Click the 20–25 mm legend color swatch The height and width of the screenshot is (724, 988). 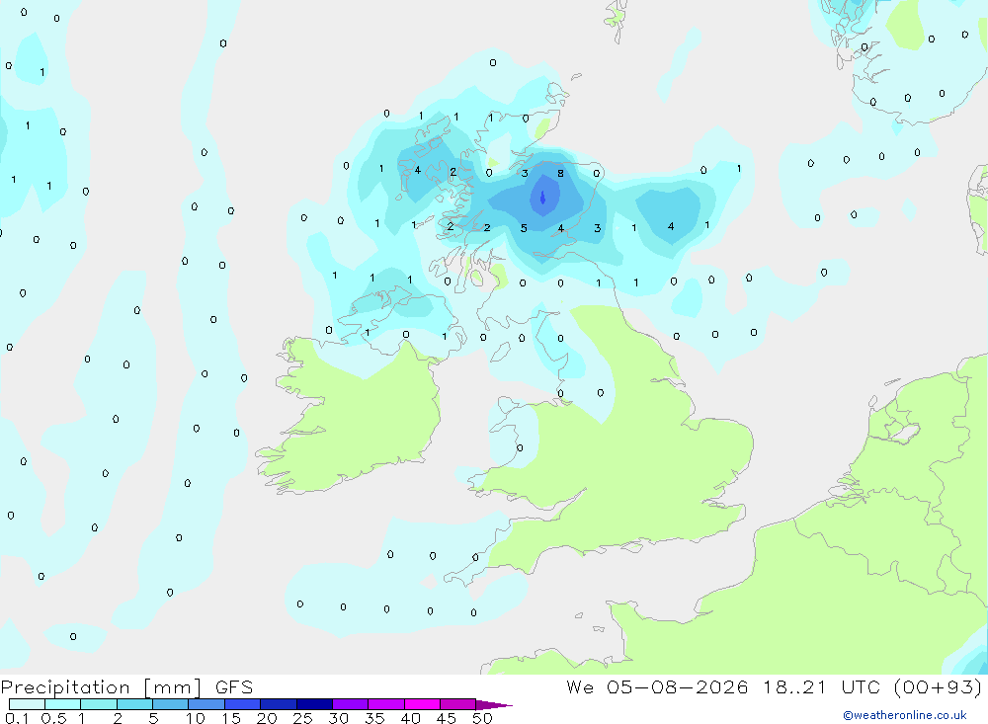coord(279,704)
